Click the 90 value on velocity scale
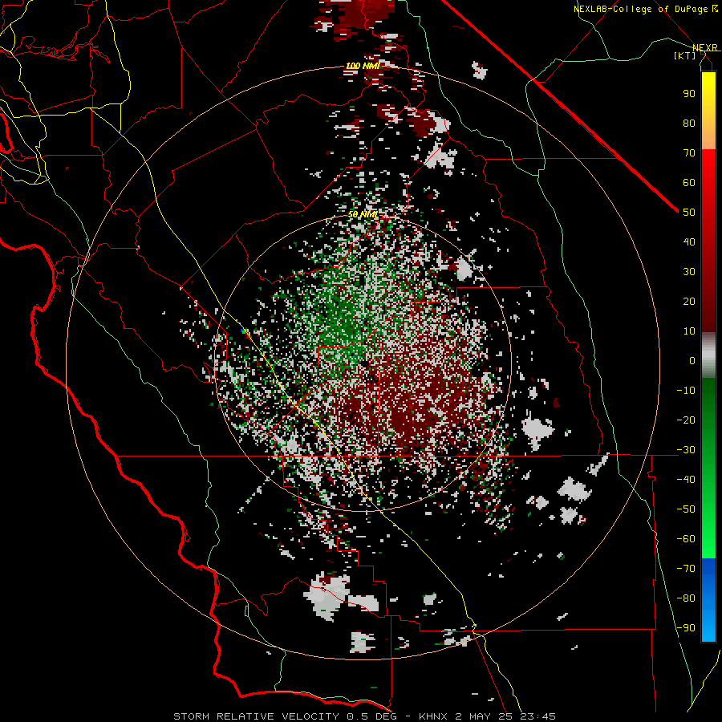Viewport: 722px width, 722px height. click(x=689, y=94)
